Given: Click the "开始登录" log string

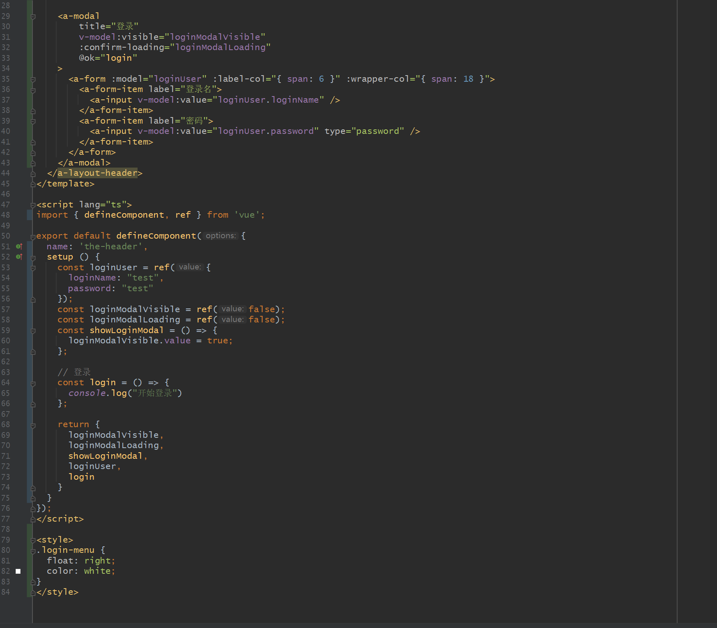Looking at the screenshot, I should pyautogui.click(x=155, y=393).
